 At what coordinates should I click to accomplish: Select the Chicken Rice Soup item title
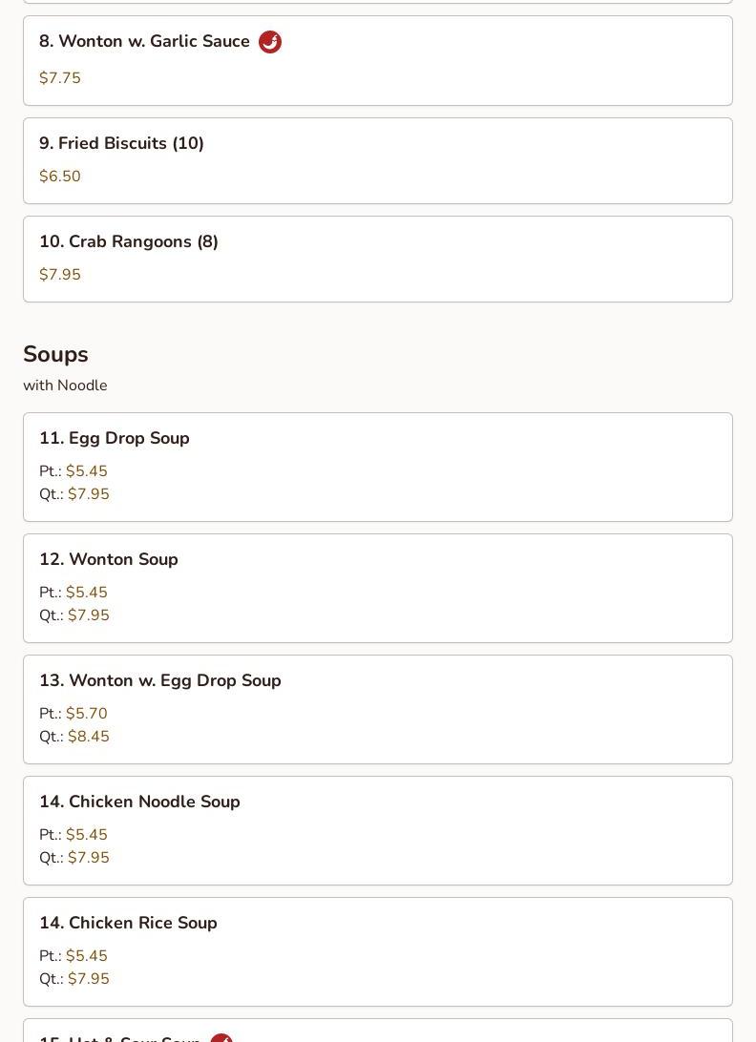point(128,923)
